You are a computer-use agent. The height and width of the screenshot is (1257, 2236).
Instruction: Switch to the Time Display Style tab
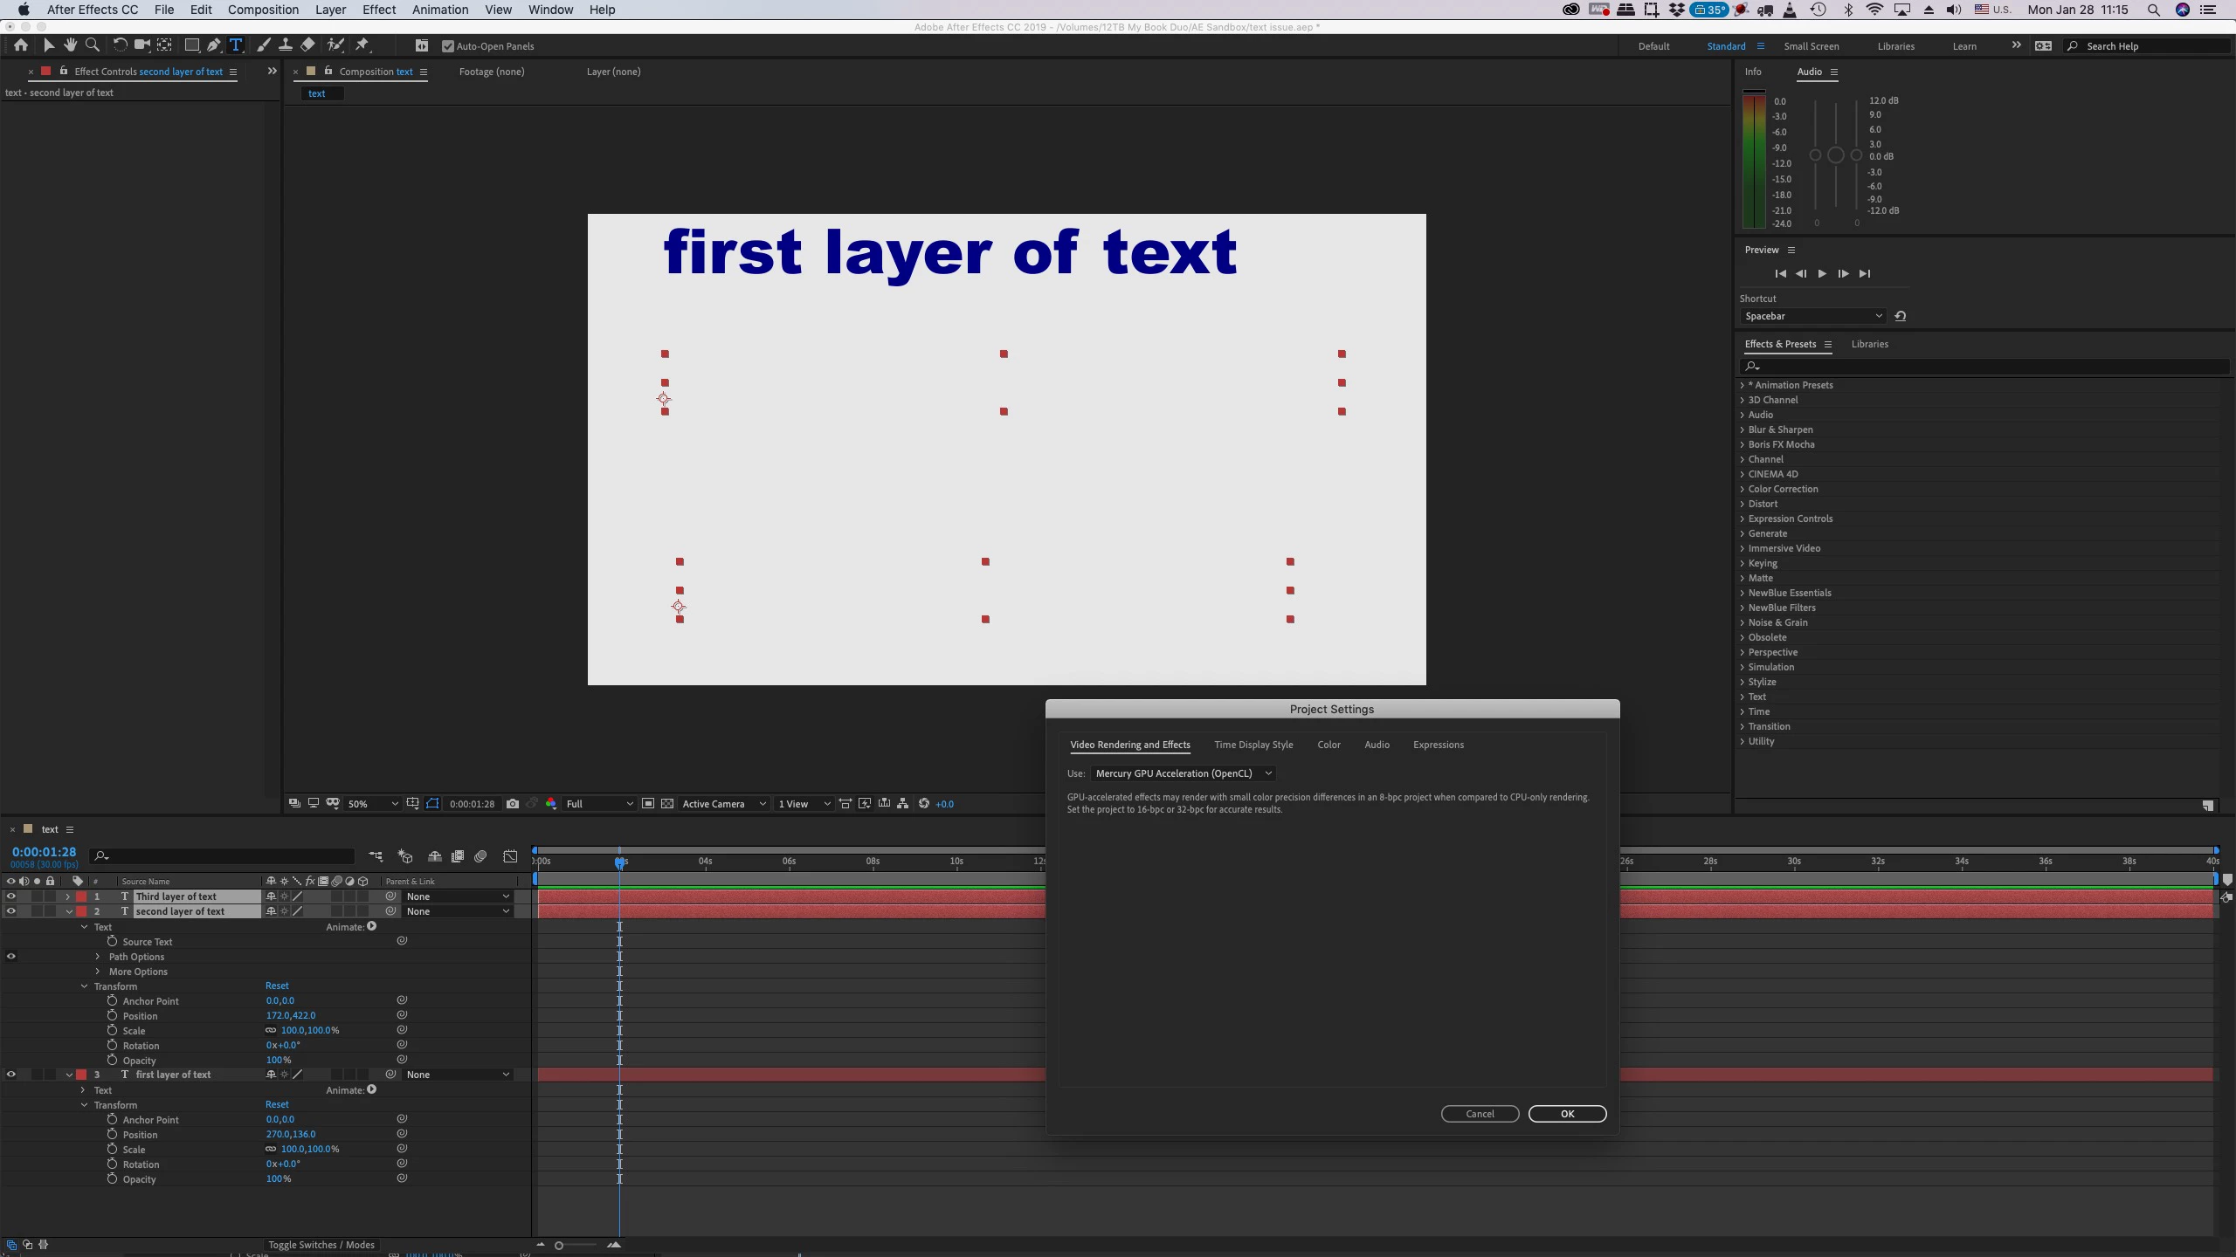(1253, 745)
